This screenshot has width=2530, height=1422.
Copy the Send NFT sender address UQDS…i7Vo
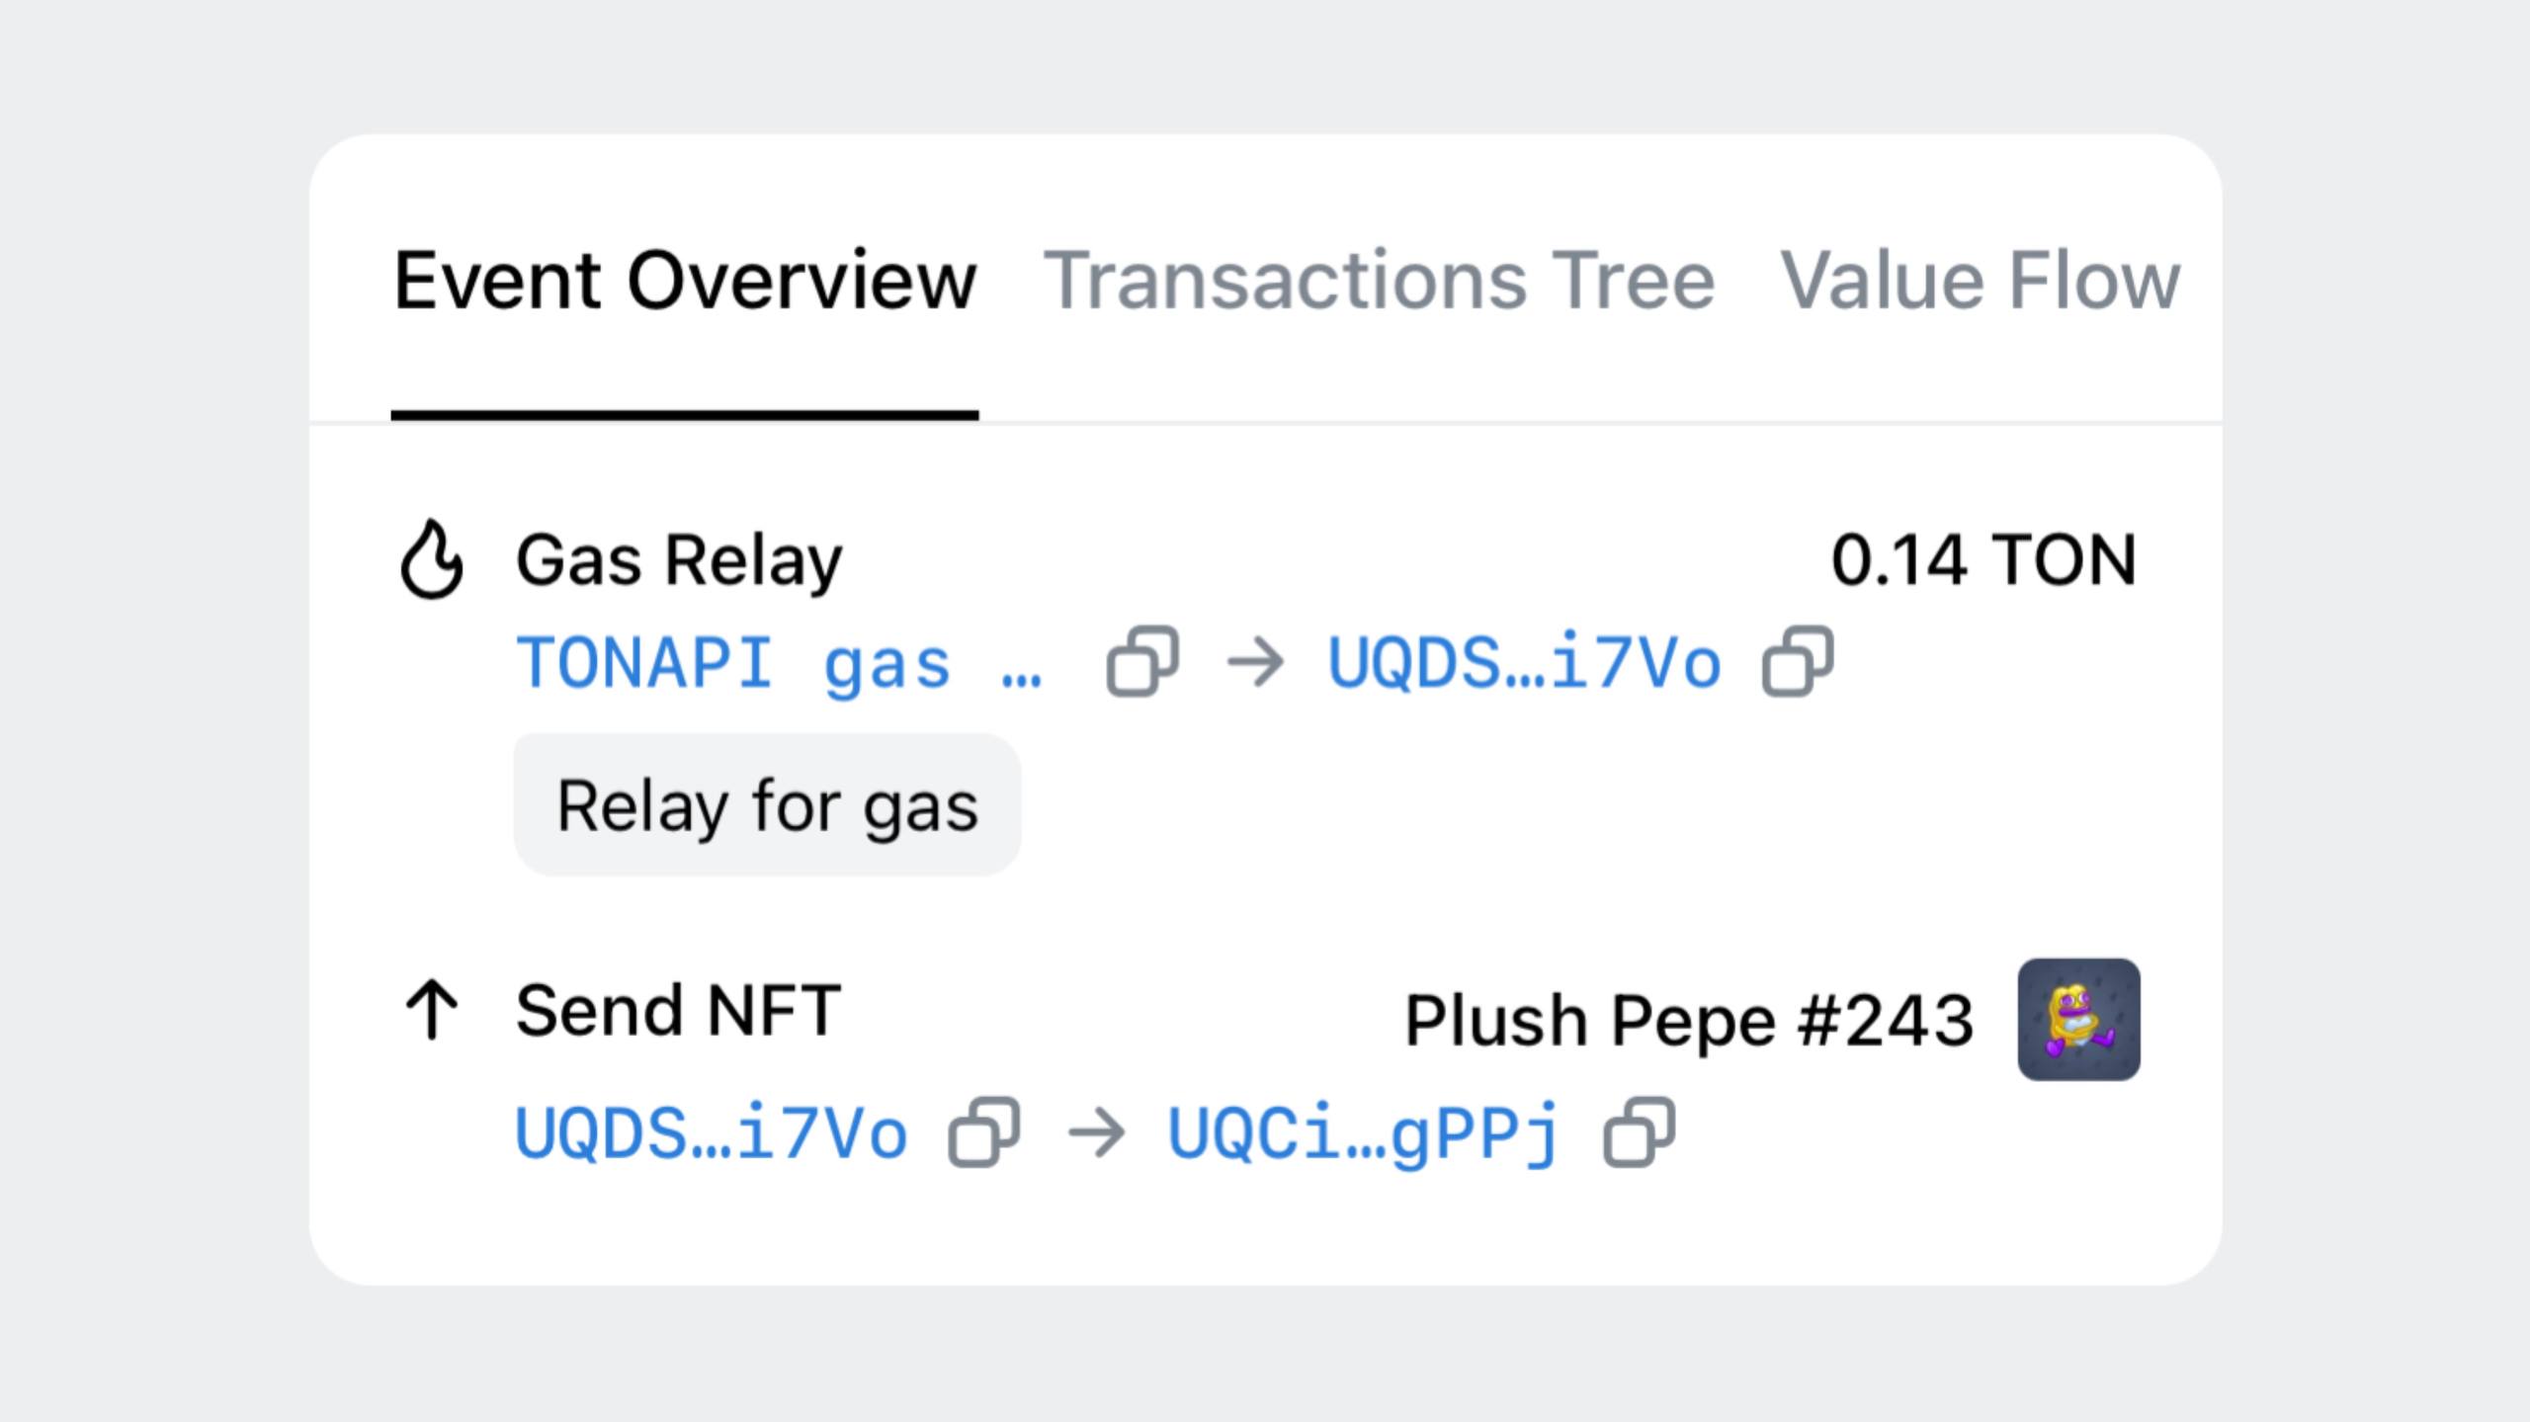pos(983,1132)
